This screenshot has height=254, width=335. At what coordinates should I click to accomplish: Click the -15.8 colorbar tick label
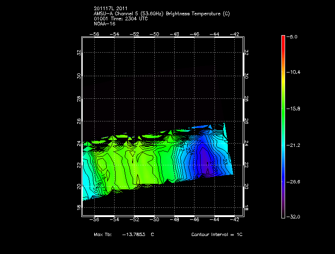click(293, 109)
